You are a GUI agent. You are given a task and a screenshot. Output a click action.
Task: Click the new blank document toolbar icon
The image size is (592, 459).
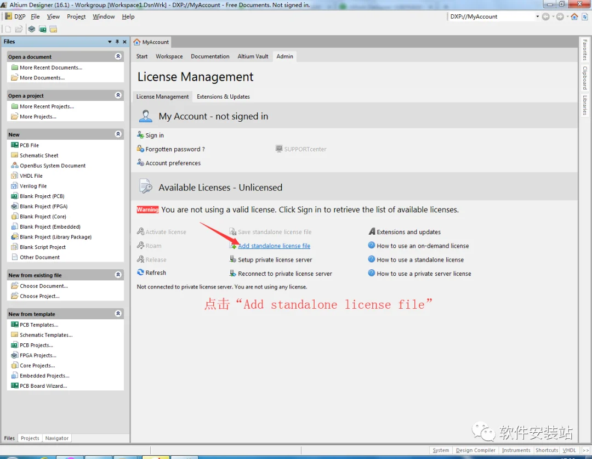(8, 29)
